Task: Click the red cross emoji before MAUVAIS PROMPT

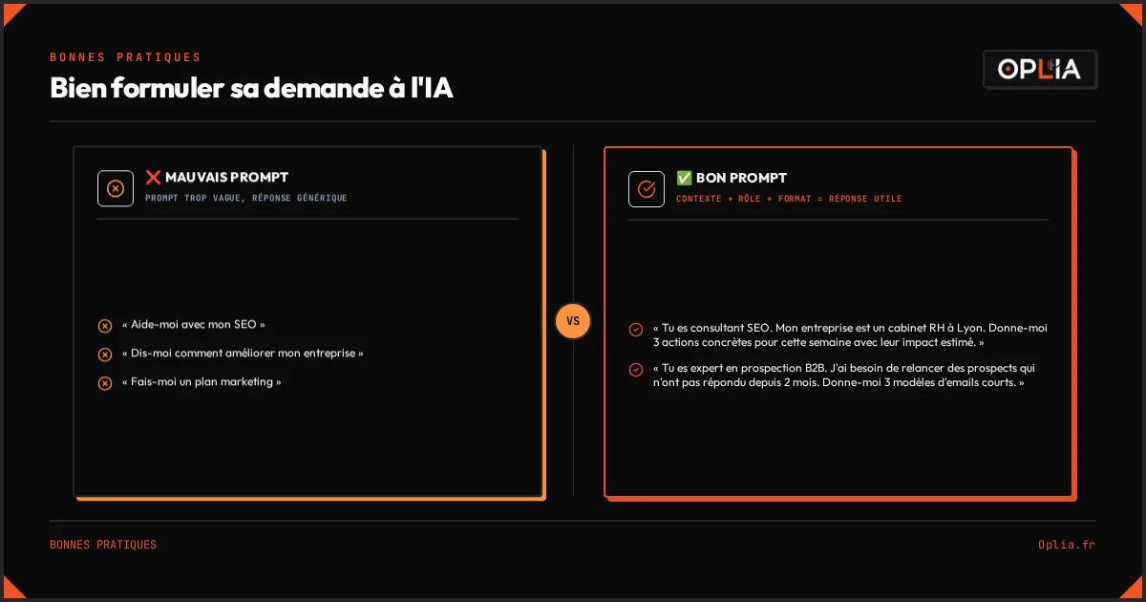Action: point(153,178)
